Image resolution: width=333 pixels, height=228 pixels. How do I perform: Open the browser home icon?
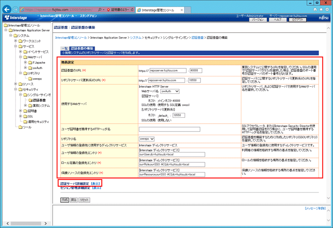(x=315, y=9)
